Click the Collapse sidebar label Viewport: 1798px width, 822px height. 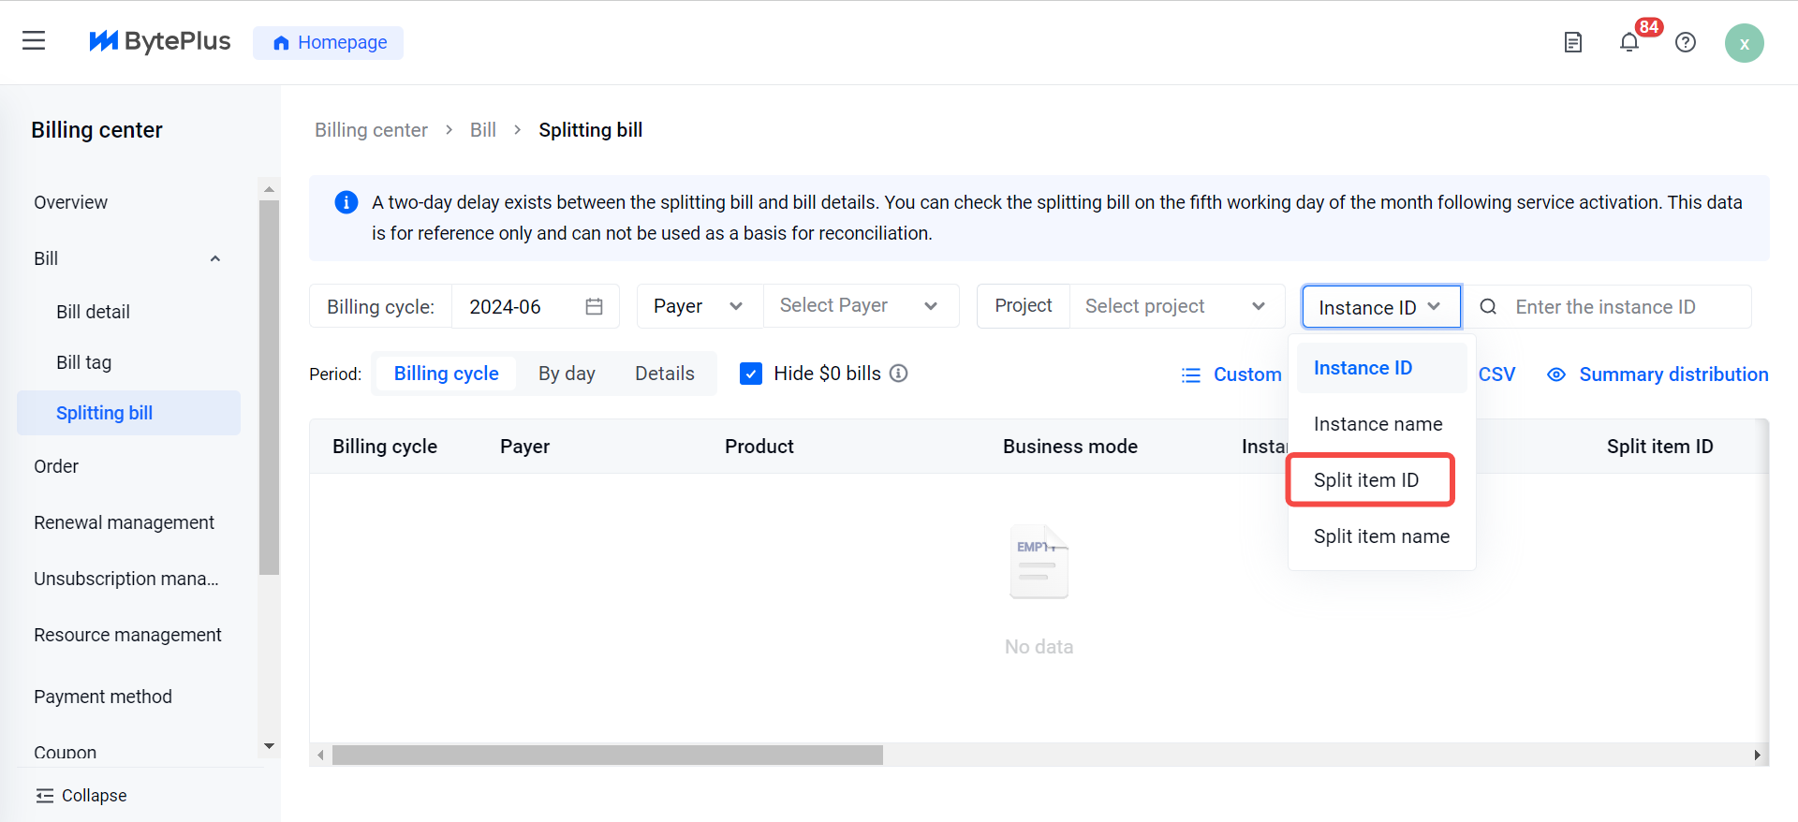[x=94, y=796]
